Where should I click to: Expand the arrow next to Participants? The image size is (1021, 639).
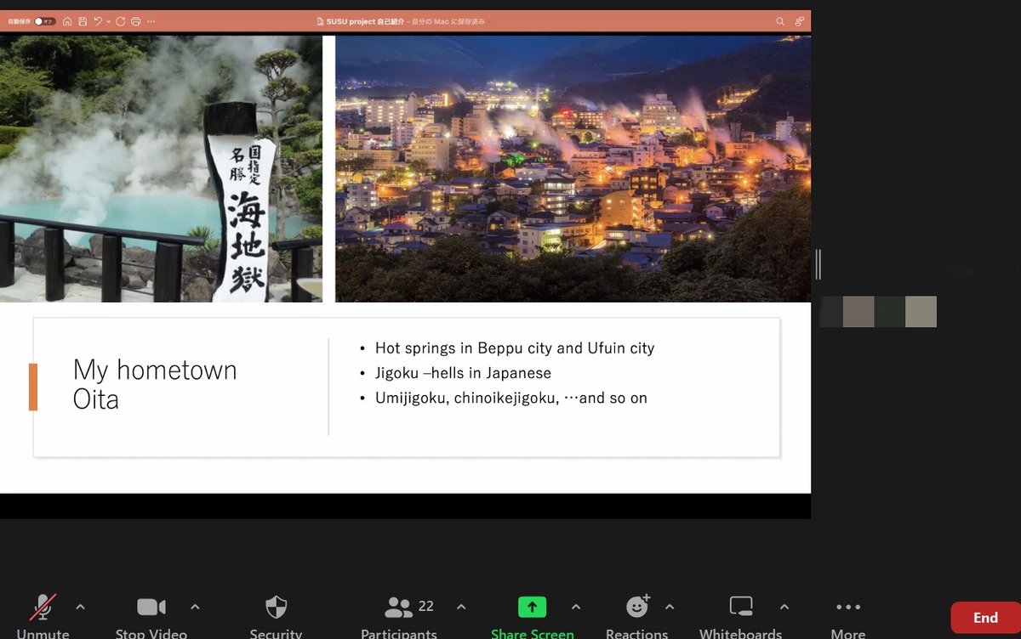pyautogui.click(x=461, y=607)
